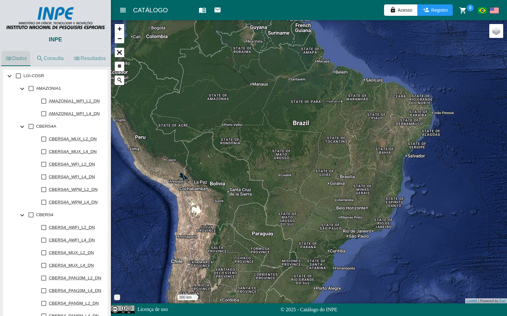
Task: Click the INPE logo
Action: click(x=55, y=18)
